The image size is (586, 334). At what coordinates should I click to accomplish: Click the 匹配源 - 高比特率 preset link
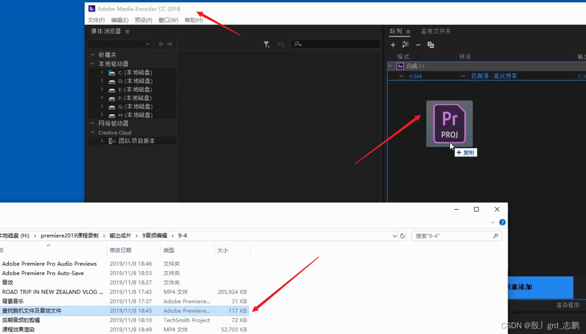coord(494,76)
